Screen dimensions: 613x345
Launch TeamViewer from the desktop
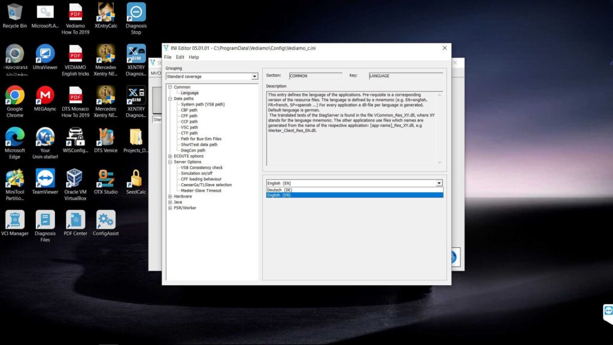click(x=45, y=178)
